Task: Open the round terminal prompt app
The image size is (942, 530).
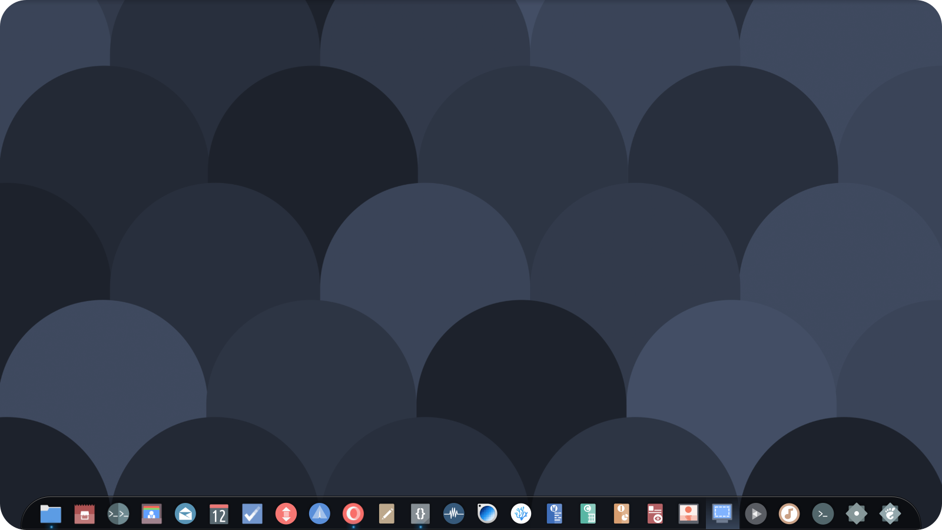Action: point(822,514)
